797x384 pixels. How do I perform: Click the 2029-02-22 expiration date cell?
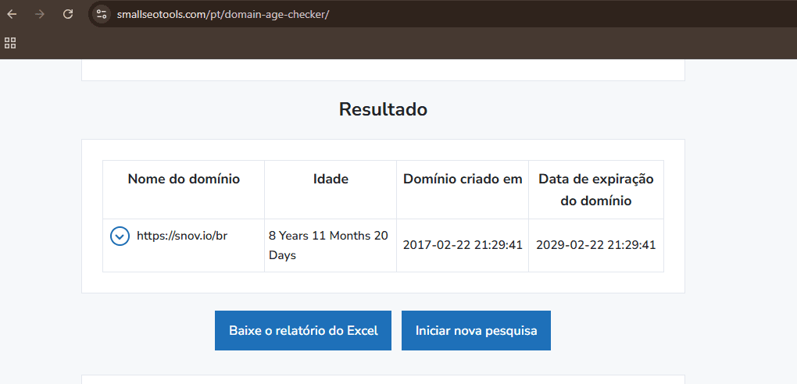pos(596,245)
